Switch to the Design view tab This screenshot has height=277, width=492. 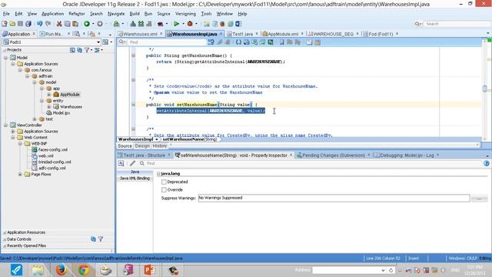tap(142, 145)
